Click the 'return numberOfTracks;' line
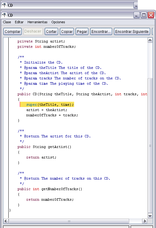 (x=50, y=199)
